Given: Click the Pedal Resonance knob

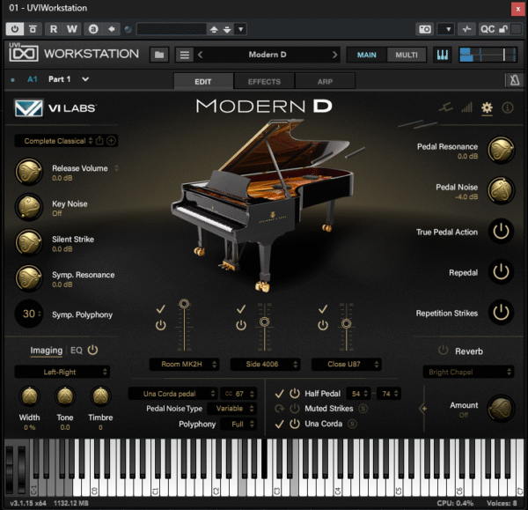Looking at the screenshot, I should tap(500, 150).
